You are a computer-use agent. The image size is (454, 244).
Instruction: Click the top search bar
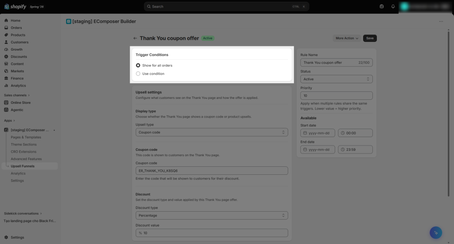point(227,6)
